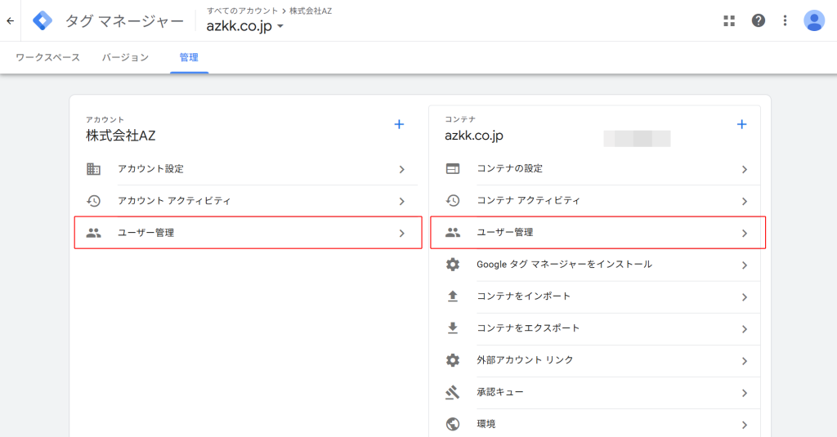837x437 pixels.
Task: Open the help question mark icon
Action: coord(758,20)
